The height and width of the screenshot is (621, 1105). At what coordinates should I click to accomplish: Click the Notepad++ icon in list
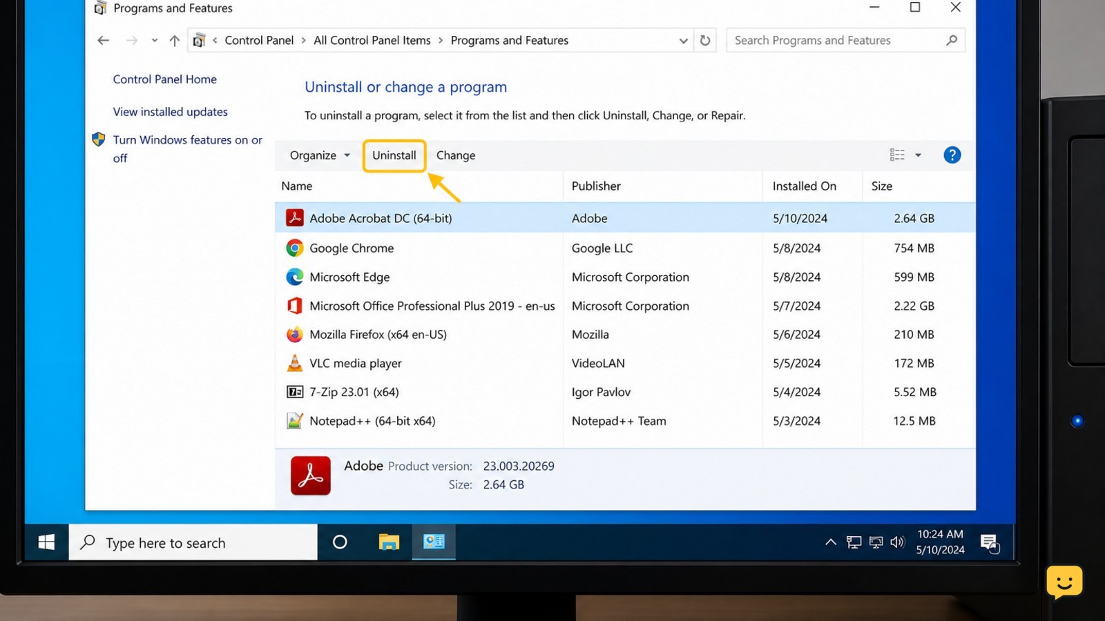tap(295, 421)
